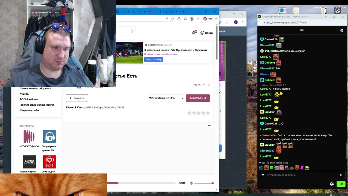Open the Жанры sidebar item

tap(24, 94)
